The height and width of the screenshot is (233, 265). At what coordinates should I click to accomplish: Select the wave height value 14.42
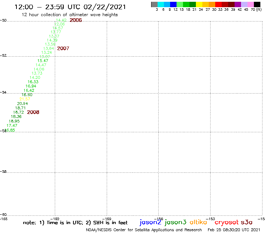(61, 20)
